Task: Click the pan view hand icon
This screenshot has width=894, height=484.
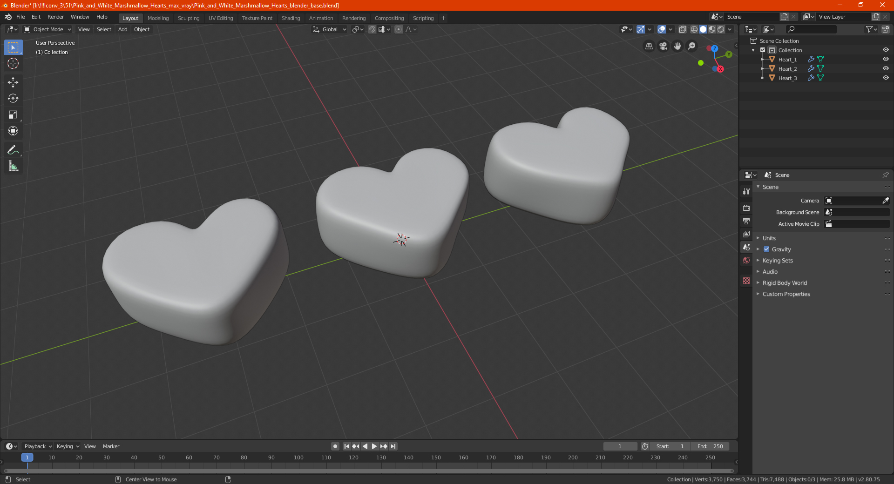Action: point(677,46)
